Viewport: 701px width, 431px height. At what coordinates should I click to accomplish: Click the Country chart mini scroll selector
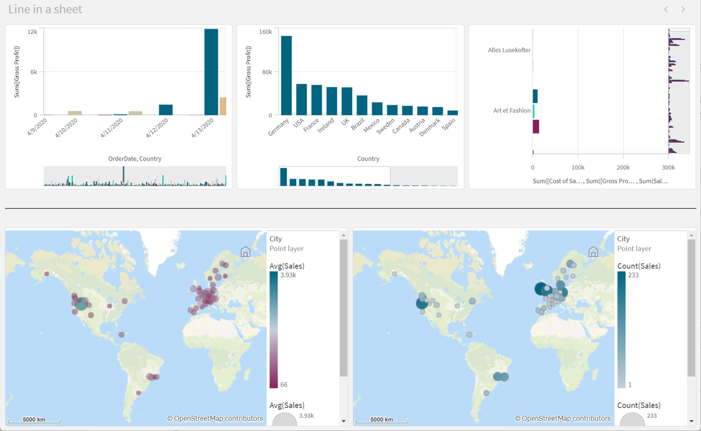(334, 176)
